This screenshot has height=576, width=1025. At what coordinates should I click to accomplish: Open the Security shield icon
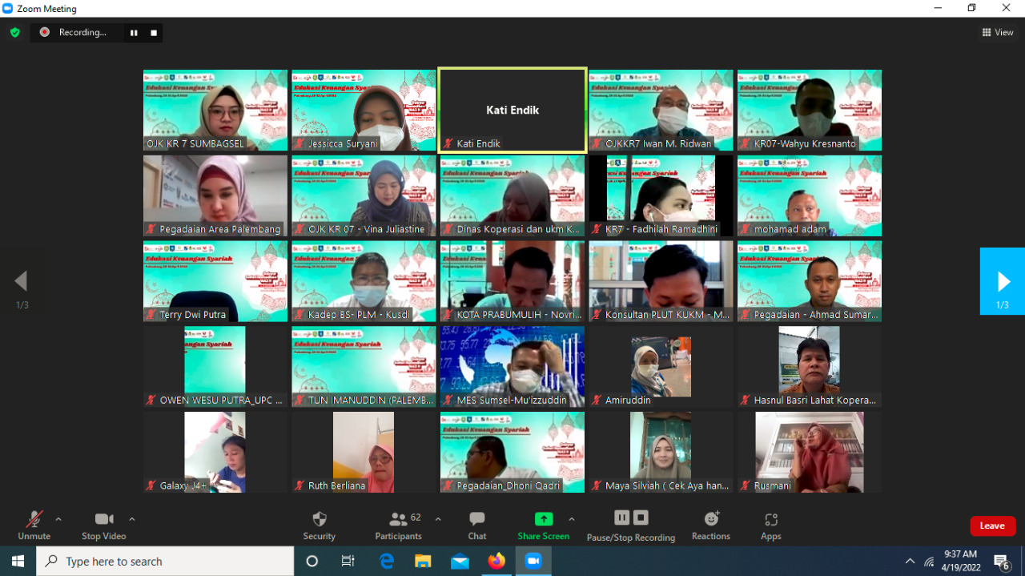point(319,519)
